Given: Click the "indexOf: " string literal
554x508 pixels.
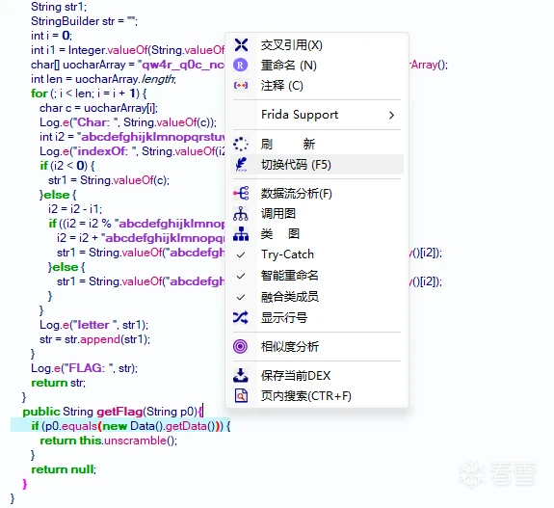Looking at the screenshot, I should click(105, 151).
